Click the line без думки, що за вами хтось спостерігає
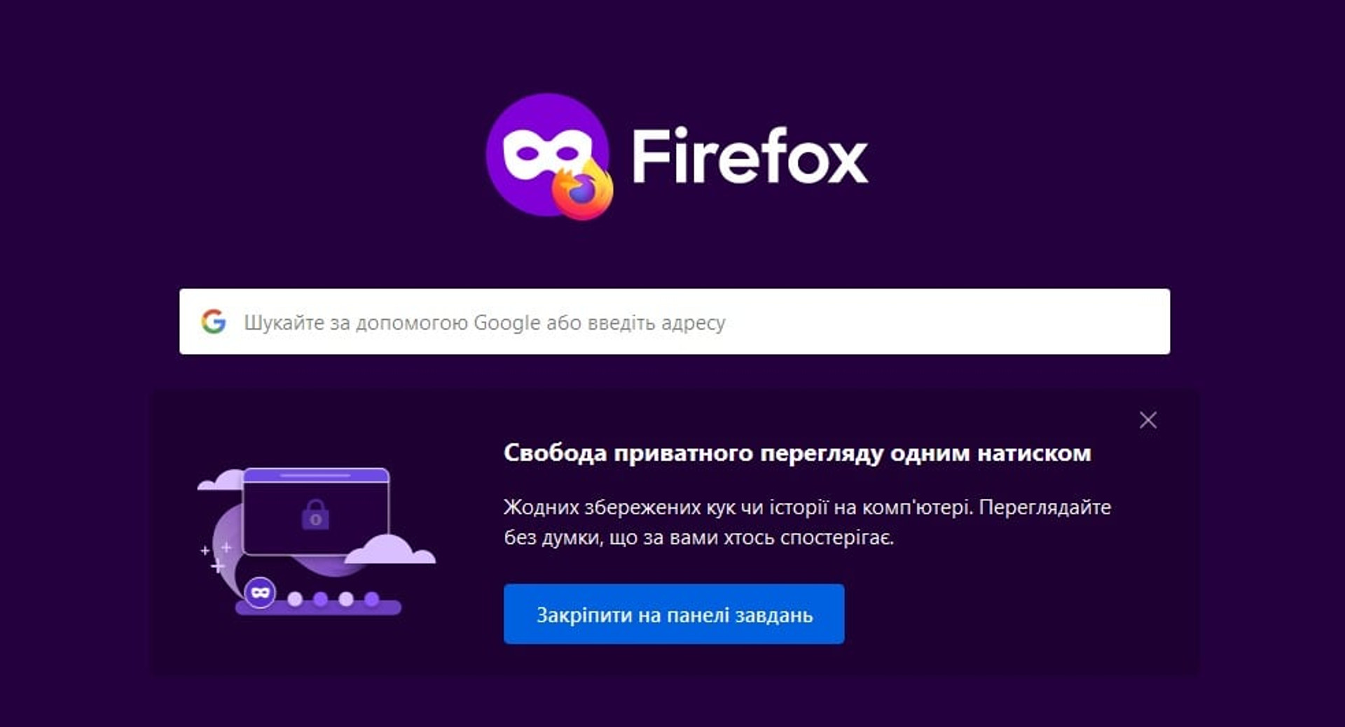The height and width of the screenshot is (727, 1345). point(699,537)
